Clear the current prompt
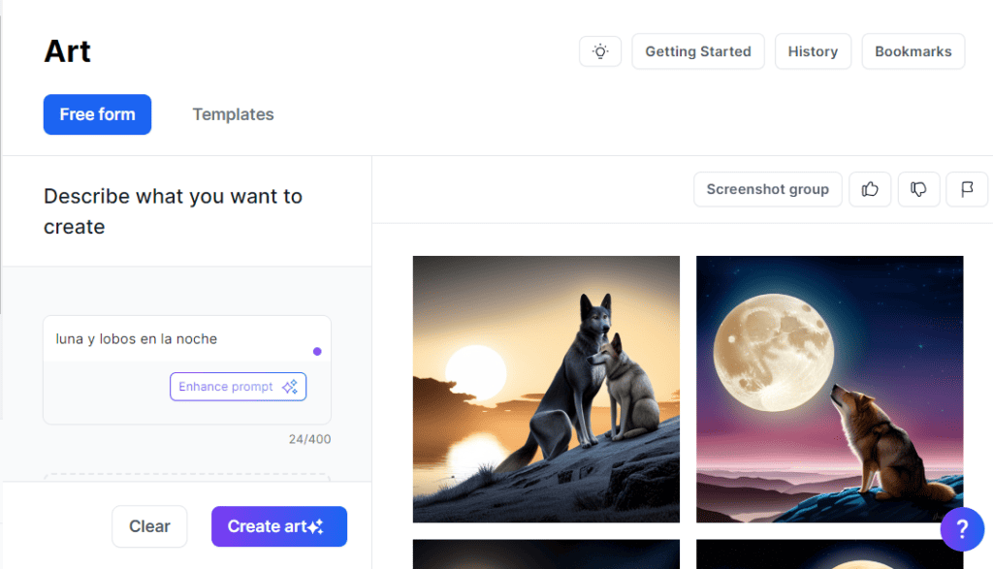The image size is (993, 569). pyautogui.click(x=149, y=526)
